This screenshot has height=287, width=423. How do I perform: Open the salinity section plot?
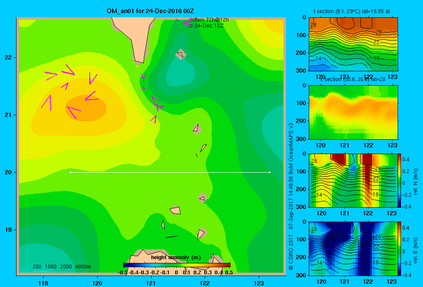(353, 112)
